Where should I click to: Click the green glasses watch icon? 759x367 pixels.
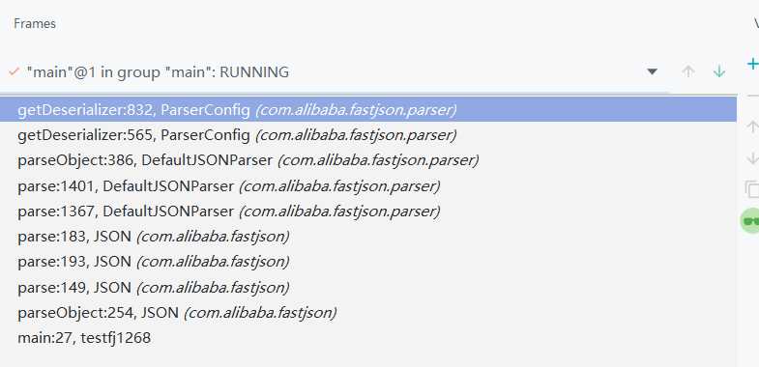750,221
